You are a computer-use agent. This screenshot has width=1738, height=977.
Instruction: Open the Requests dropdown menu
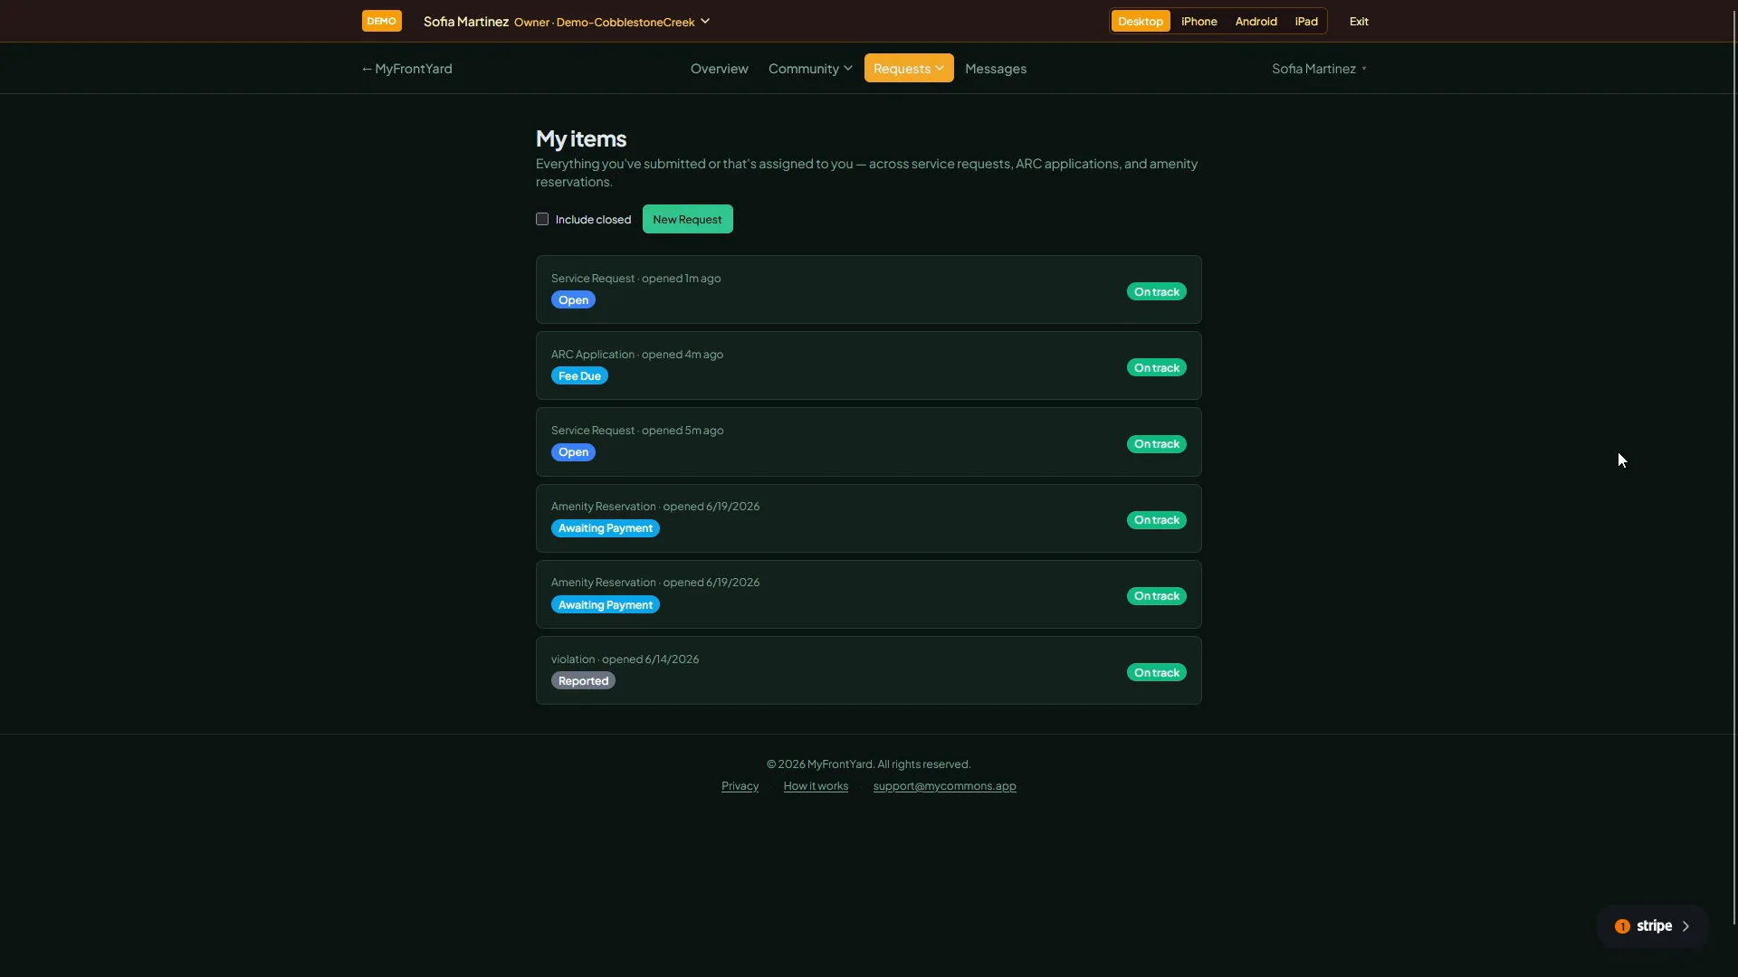(909, 69)
